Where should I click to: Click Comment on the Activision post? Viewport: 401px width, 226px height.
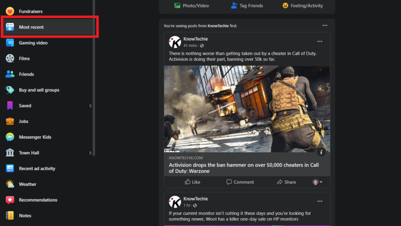click(240, 182)
